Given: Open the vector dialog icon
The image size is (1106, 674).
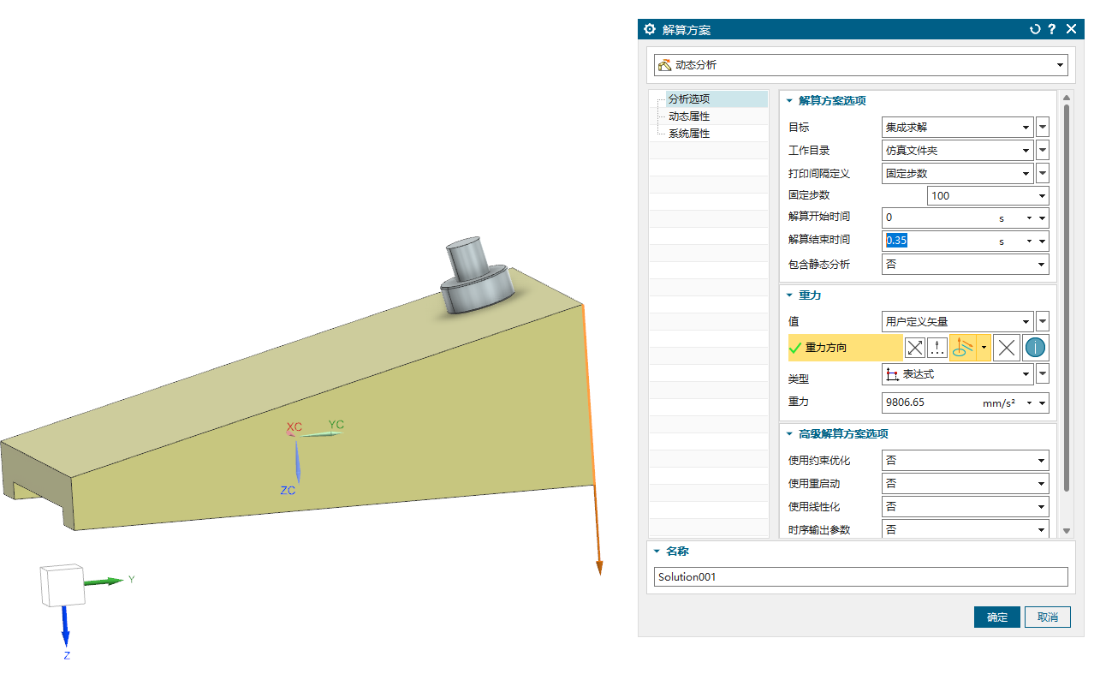Looking at the screenshot, I should (937, 348).
